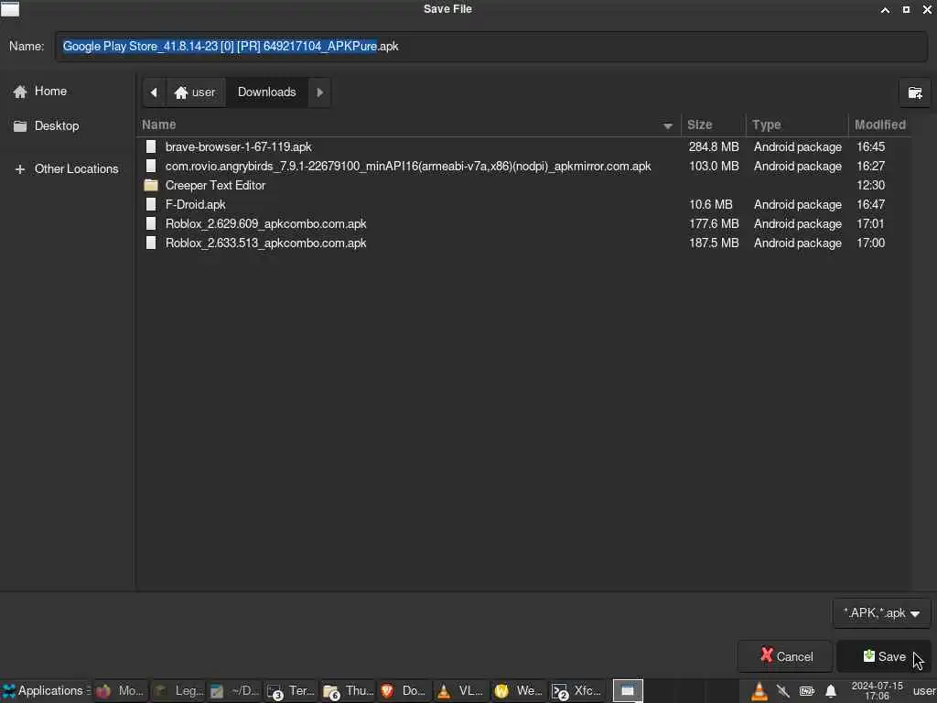The height and width of the screenshot is (703, 937).
Task: Maximize the Save File window
Action: [906, 9]
